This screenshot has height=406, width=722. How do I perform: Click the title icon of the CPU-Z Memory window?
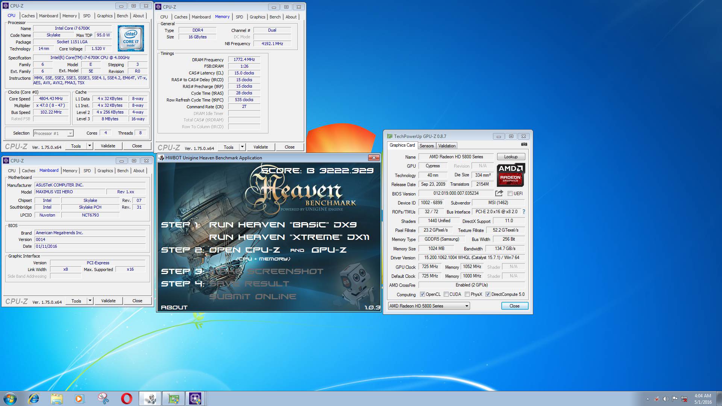coord(158,7)
